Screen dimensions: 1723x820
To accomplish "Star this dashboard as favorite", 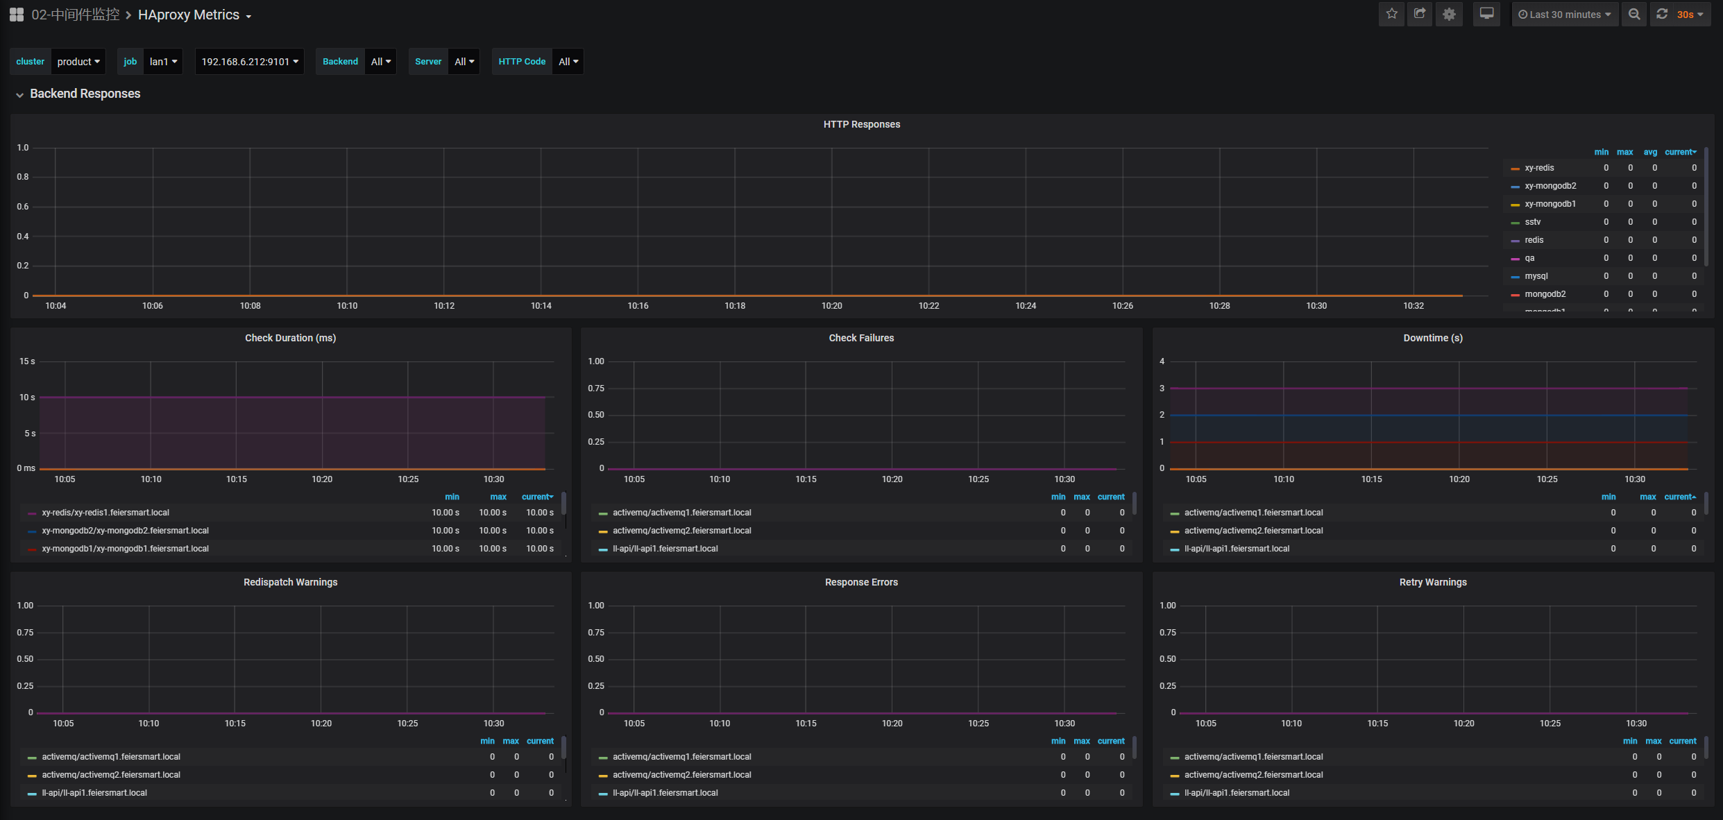I will [1391, 14].
